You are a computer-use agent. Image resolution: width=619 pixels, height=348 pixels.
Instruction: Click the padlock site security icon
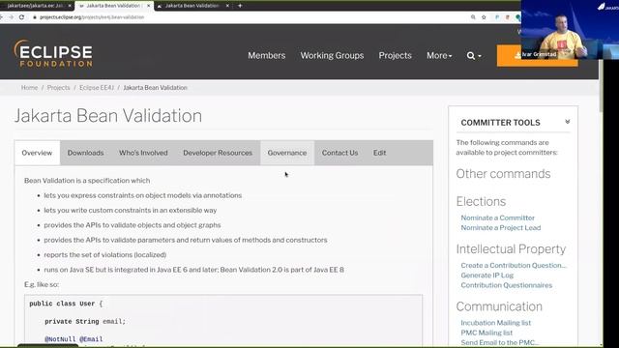pyautogui.click(x=35, y=17)
